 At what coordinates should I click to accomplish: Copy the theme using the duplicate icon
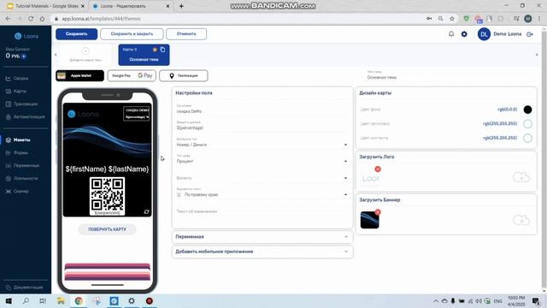pyautogui.click(x=162, y=50)
